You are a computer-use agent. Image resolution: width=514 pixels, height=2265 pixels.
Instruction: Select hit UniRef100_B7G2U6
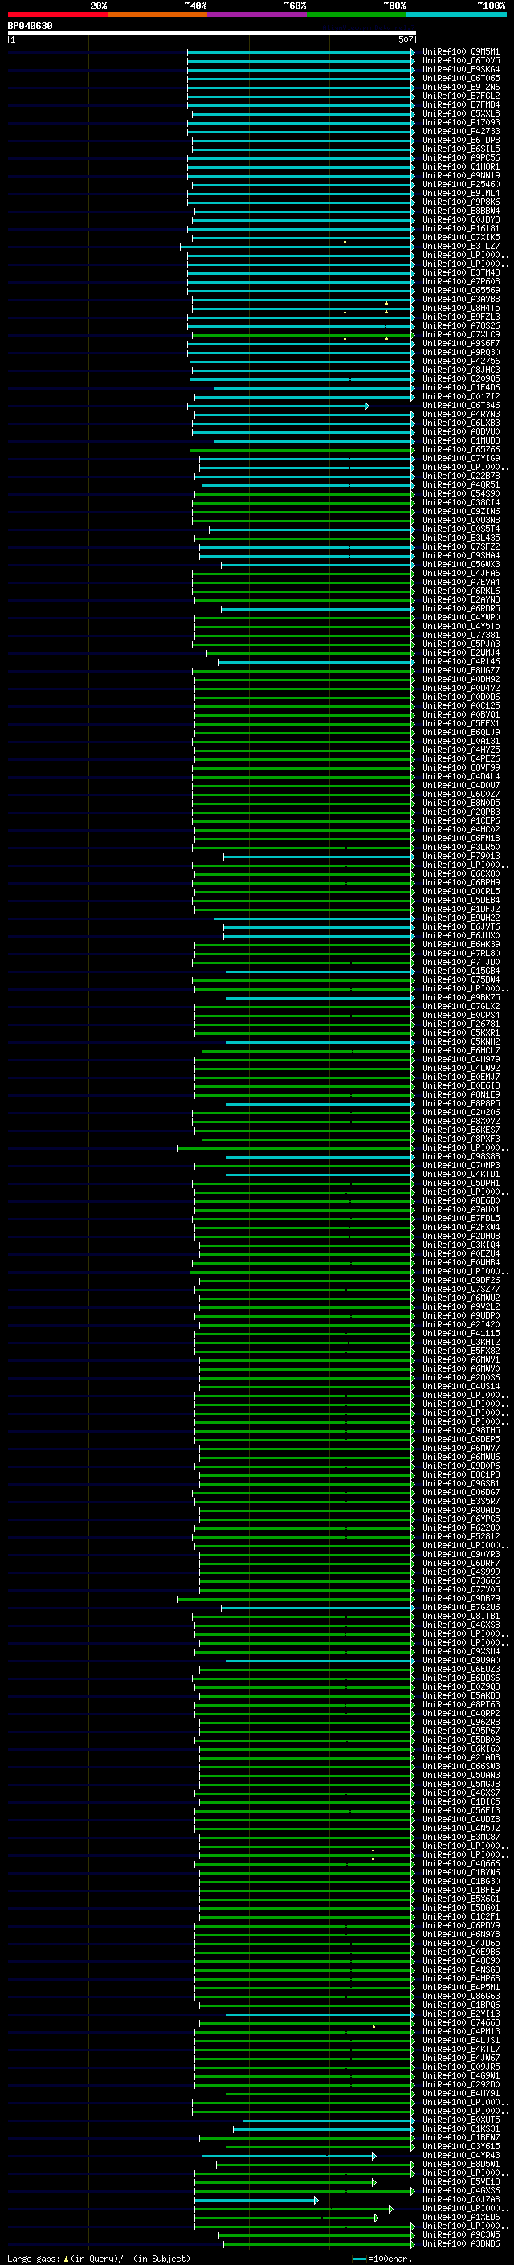[x=461, y=1607]
